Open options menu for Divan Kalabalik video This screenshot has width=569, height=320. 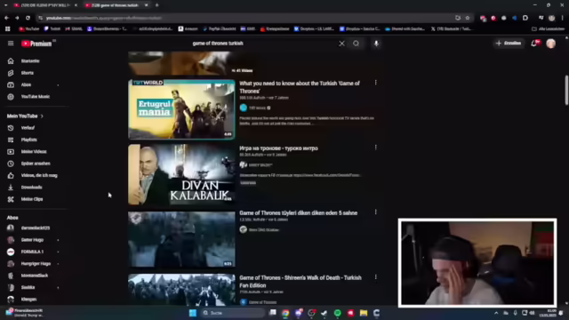coord(375,148)
